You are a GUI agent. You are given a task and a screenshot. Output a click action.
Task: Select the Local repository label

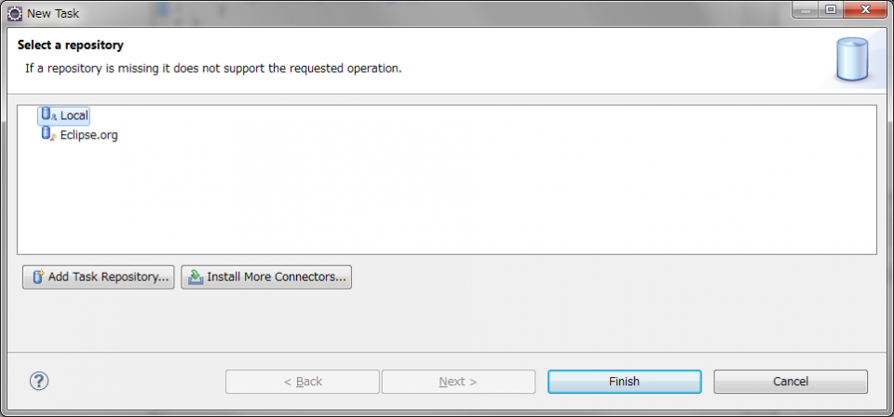74,115
